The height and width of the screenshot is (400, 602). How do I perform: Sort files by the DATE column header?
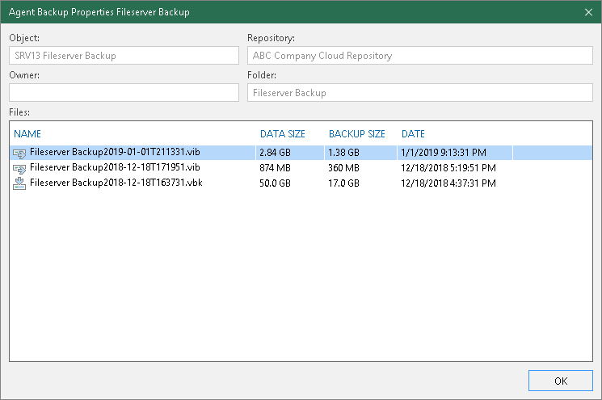pyautogui.click(x=413, y=134)
